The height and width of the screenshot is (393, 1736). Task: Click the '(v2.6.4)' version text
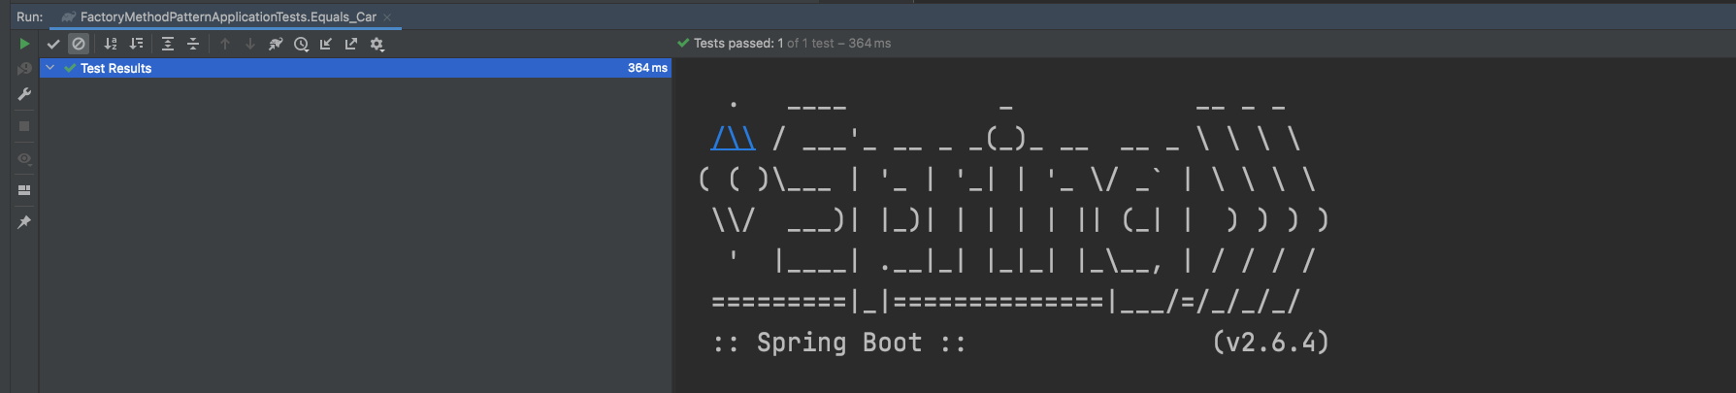[x=1271, y=343]
